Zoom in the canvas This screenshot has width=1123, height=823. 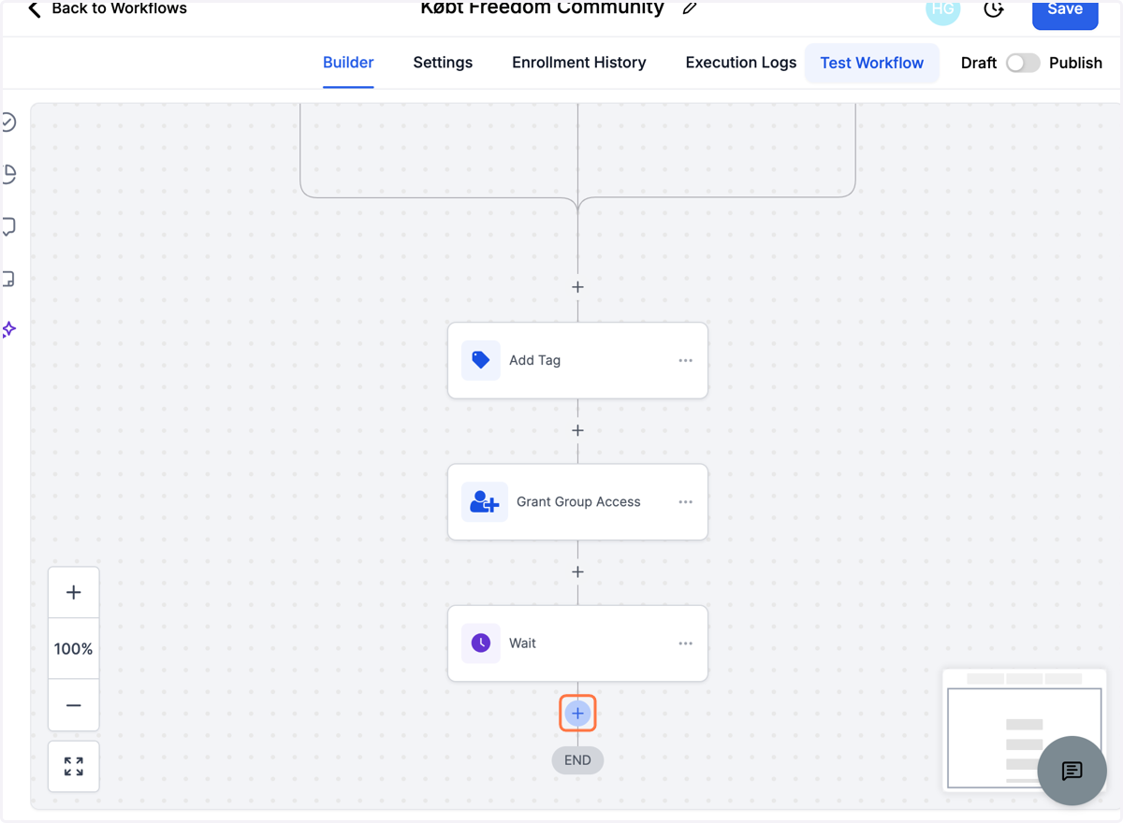click(x=74, y=592)
